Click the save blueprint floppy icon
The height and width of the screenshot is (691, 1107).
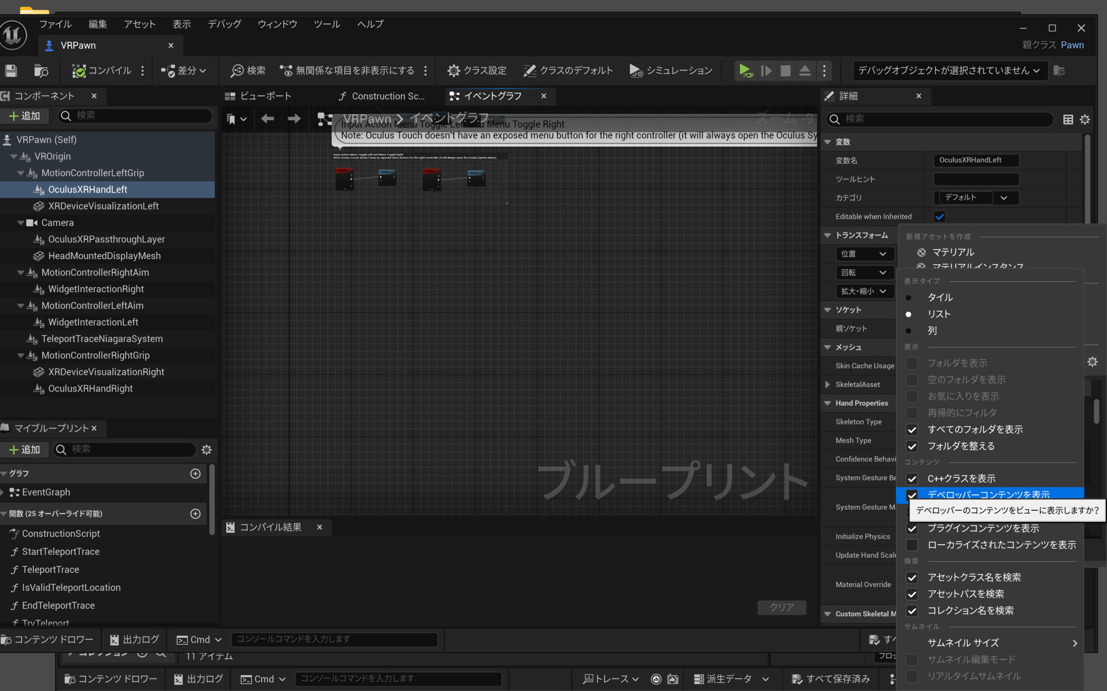click(11, 71)
